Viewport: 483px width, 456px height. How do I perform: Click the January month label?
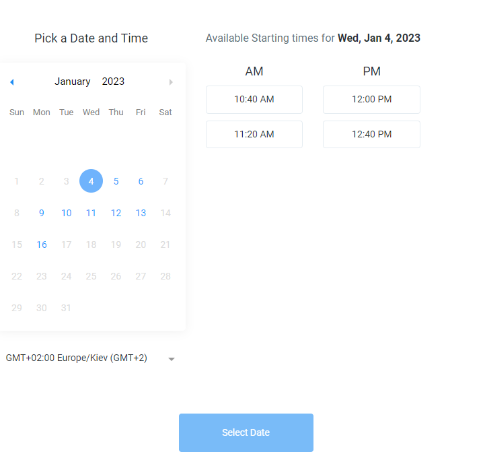(73, 82)
